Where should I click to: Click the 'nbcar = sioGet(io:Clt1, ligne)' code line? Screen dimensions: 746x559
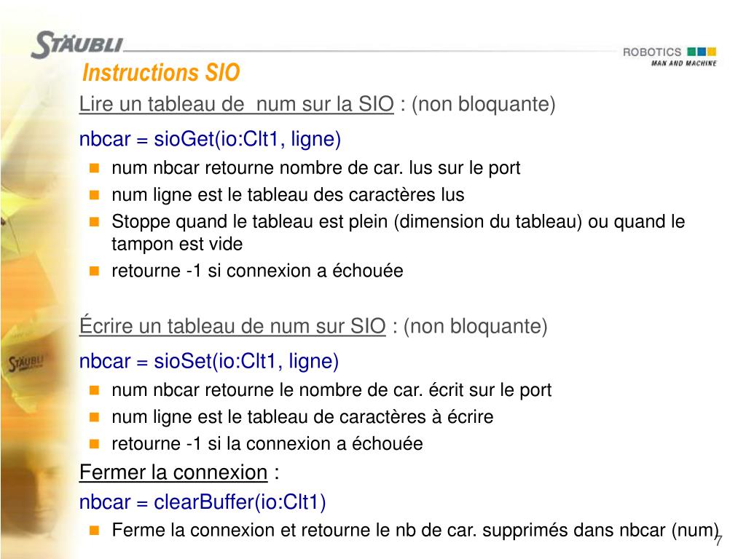(210, 139)
